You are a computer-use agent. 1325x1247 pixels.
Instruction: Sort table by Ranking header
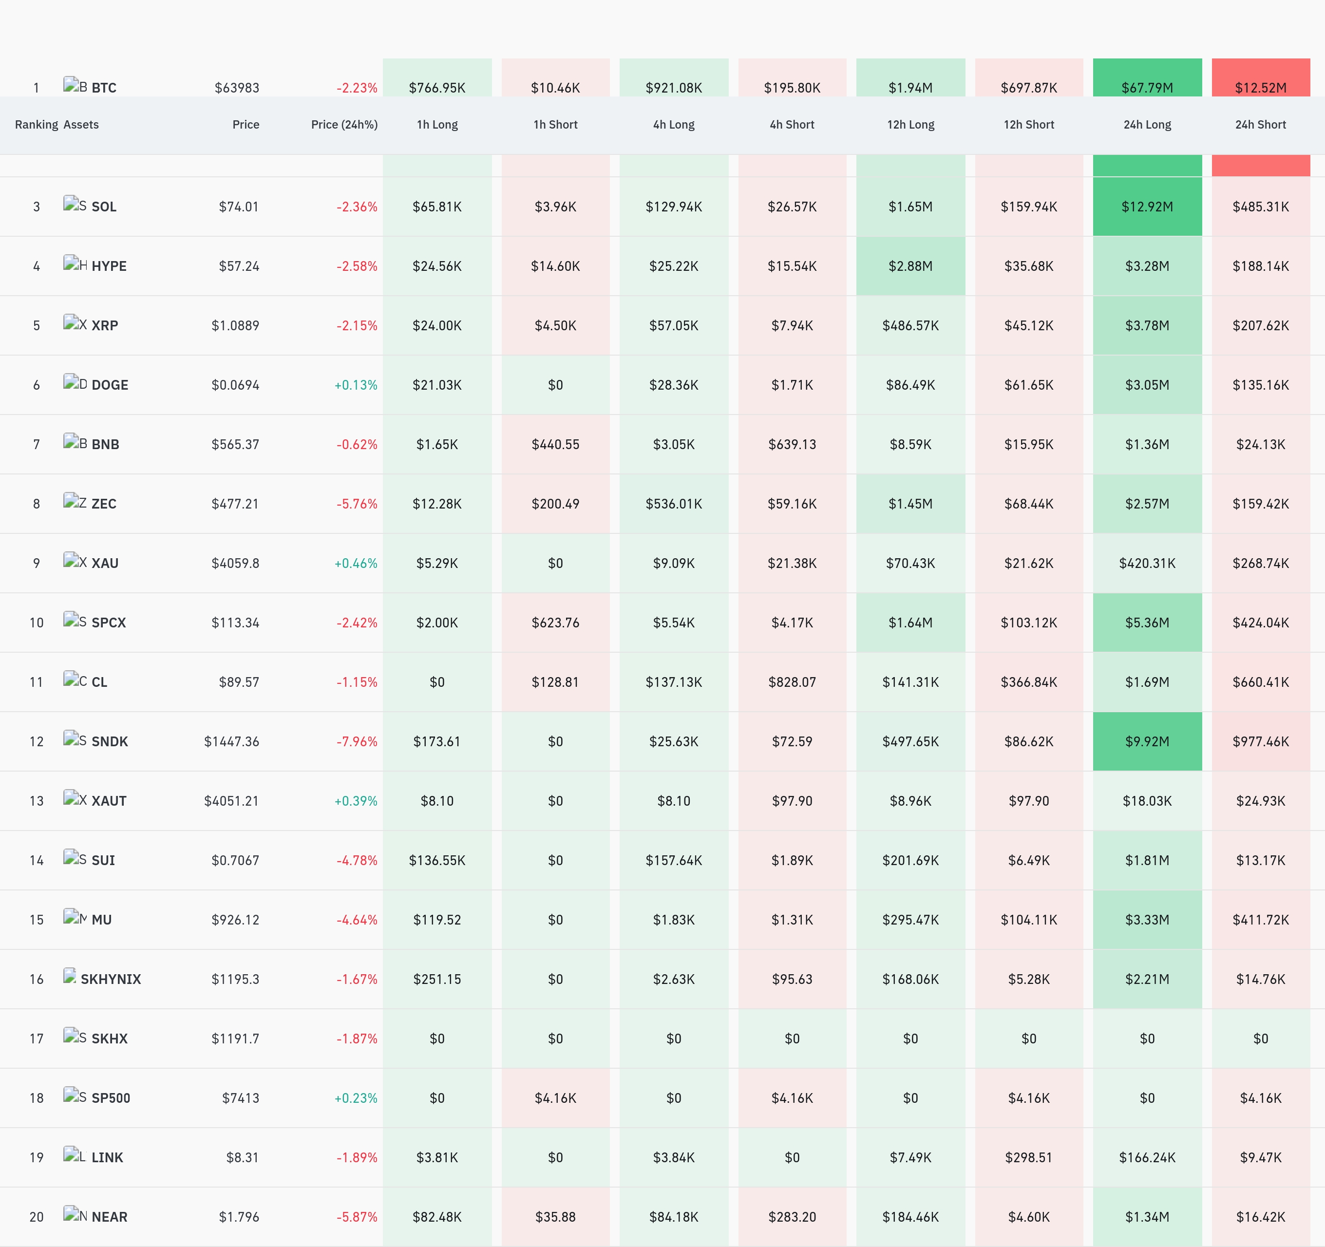tap(37, 125)
